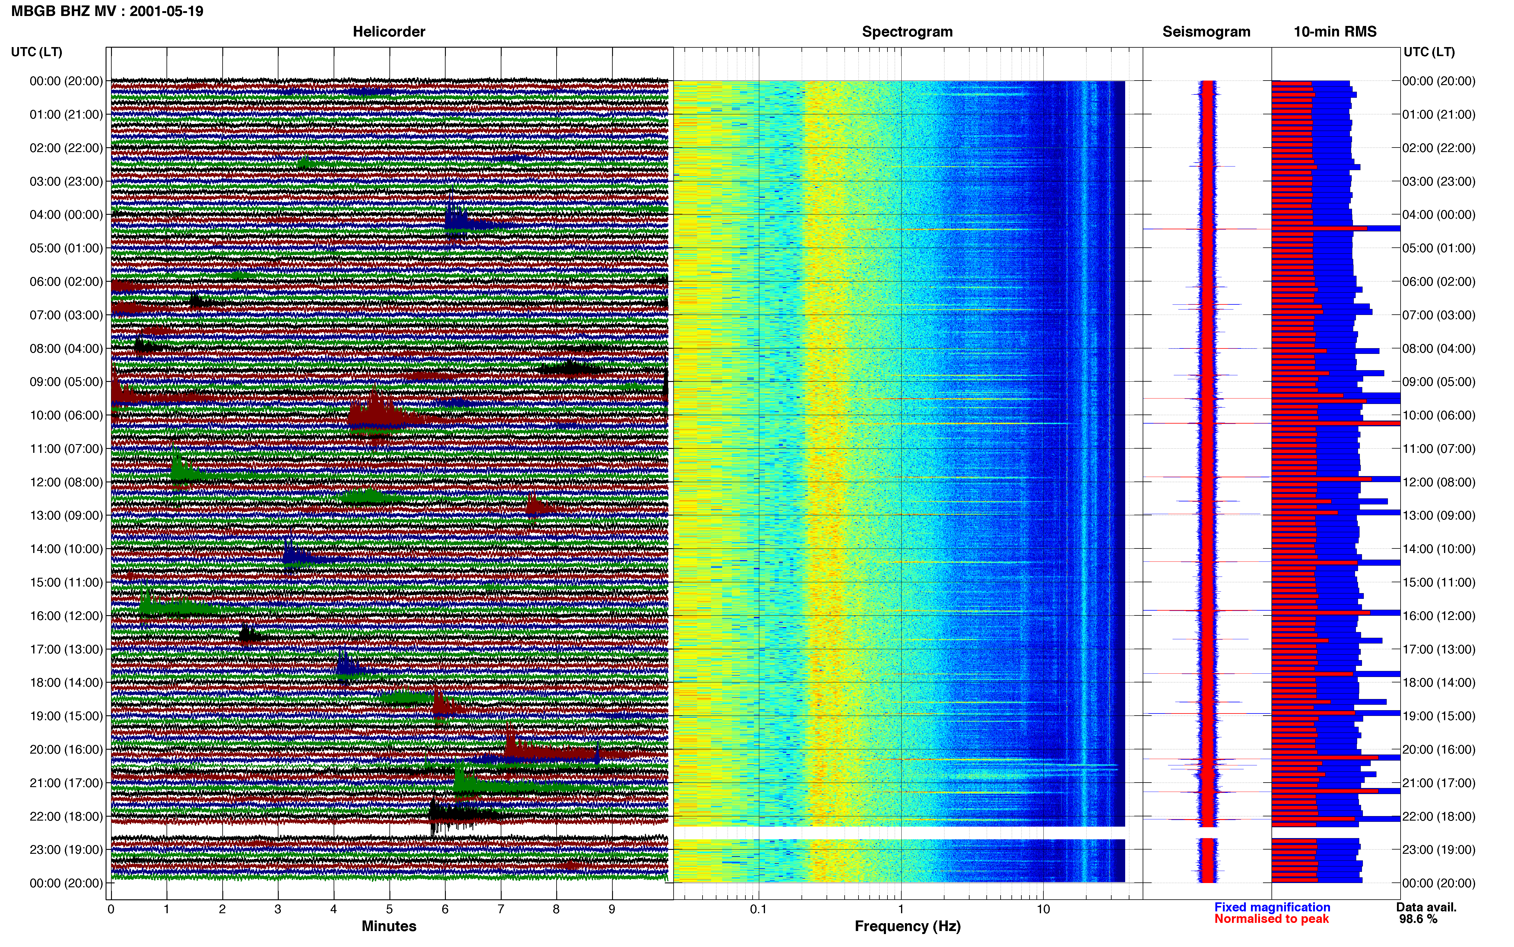Screen dimensions: 1514x947
Task: Click the left '22:00 (18:00)' time label
Action: coord(66,816)
